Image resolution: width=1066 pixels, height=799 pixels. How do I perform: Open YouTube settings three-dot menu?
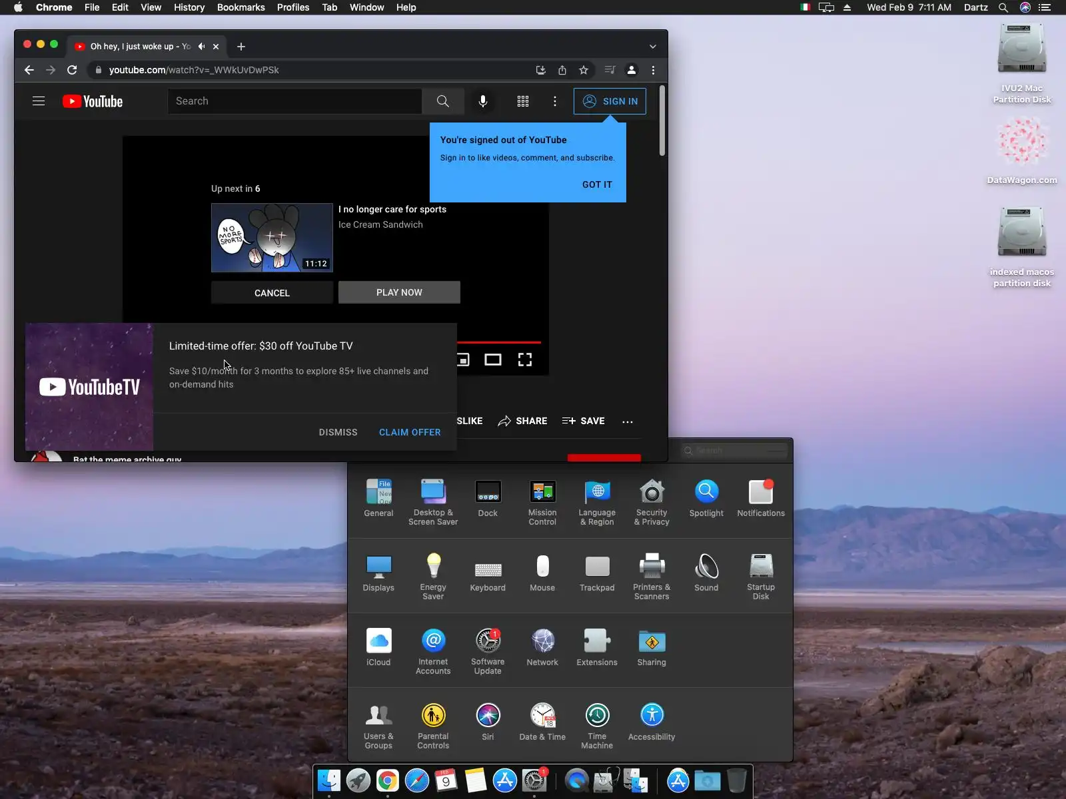pyautogui.click(x=555, y=101)
